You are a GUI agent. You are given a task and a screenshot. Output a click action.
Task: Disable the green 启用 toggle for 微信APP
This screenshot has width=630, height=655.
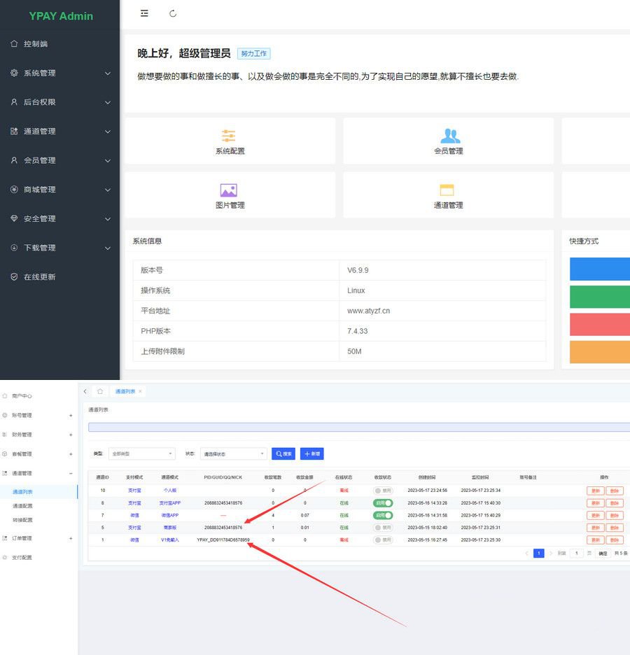point(384,515)
